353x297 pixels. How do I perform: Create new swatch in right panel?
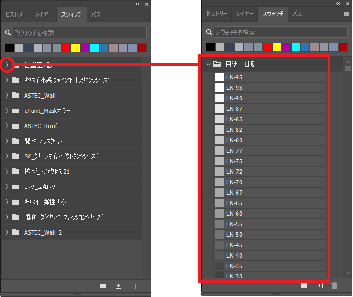[320, 285]
